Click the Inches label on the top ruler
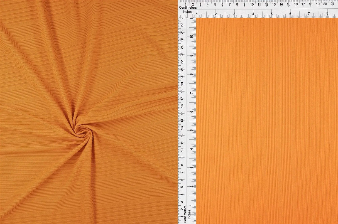The height and width of the screenshot is (224, 338). pyautogui.click(x=188, y=12)
